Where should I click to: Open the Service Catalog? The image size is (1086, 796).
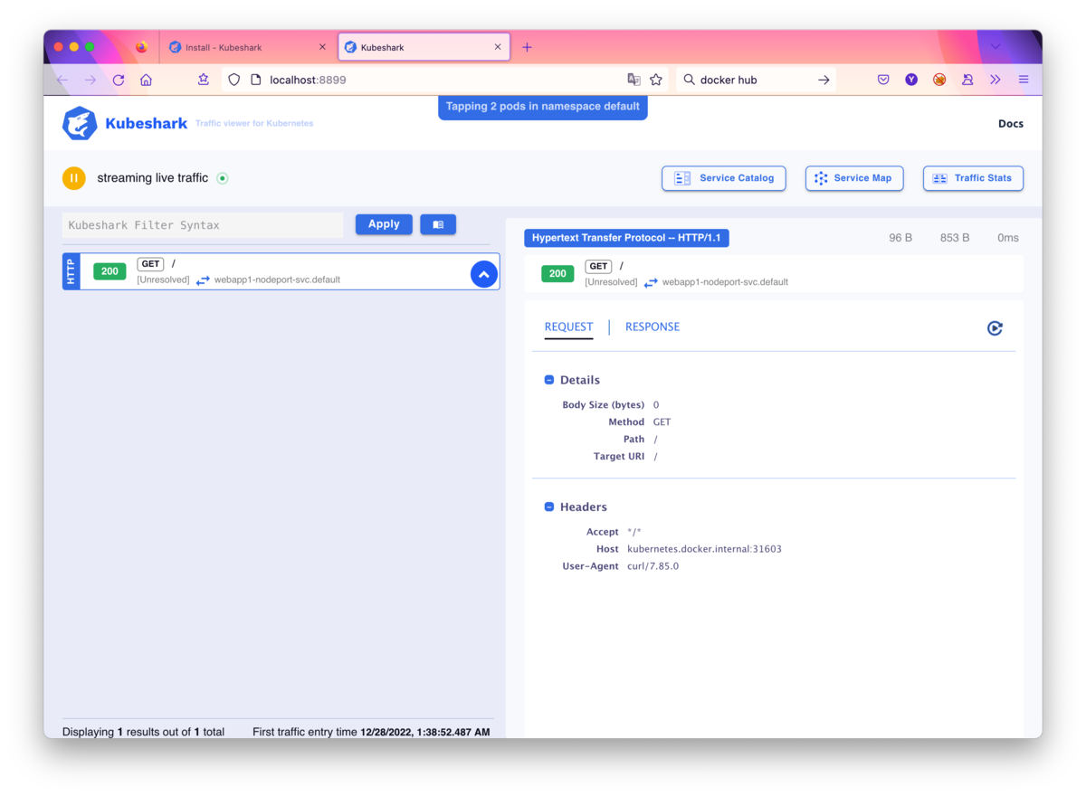click(x=724, y=178)
